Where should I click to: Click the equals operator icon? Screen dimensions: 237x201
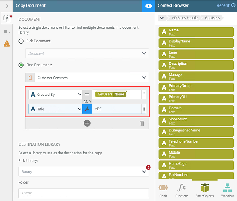87,95
